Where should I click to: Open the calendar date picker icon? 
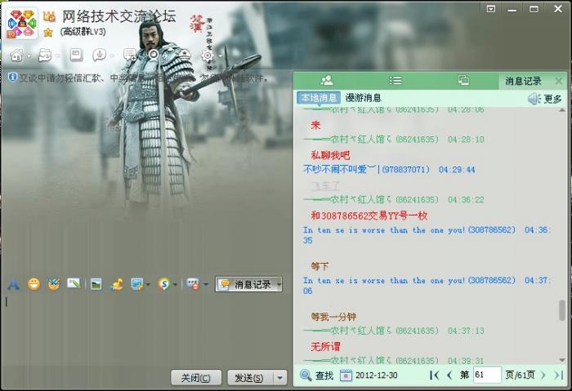point(346,375)
